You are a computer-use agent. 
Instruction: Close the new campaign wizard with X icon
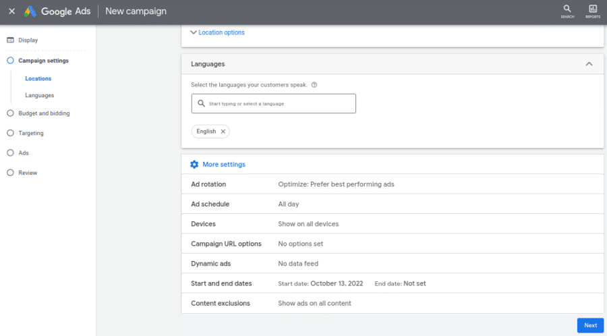pyautogui.click(x=11, y=11)
